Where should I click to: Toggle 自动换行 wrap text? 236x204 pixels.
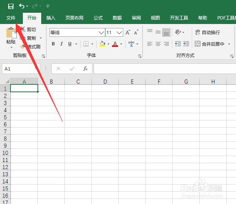[x=208, y=32]
